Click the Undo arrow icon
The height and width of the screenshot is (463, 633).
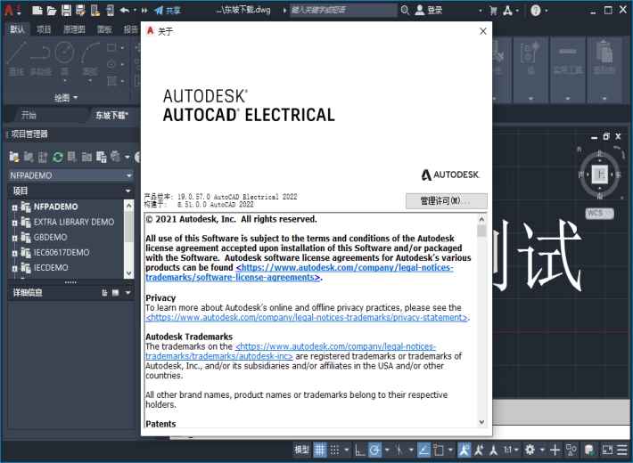(x=125, y=10)
